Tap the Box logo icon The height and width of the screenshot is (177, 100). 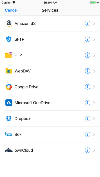(9, 134)
